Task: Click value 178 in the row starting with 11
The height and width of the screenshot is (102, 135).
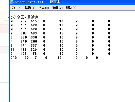Action: 24,50
